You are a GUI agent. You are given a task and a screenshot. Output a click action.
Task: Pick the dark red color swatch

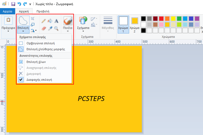pos(155,19)
